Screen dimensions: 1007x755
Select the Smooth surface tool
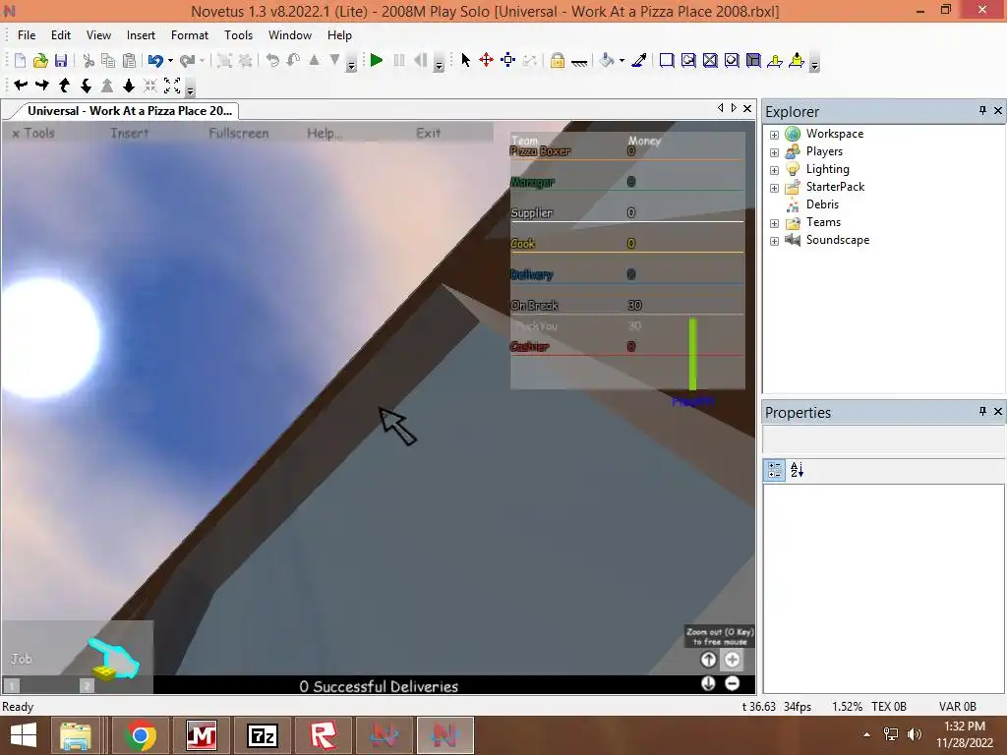point(667,60)
